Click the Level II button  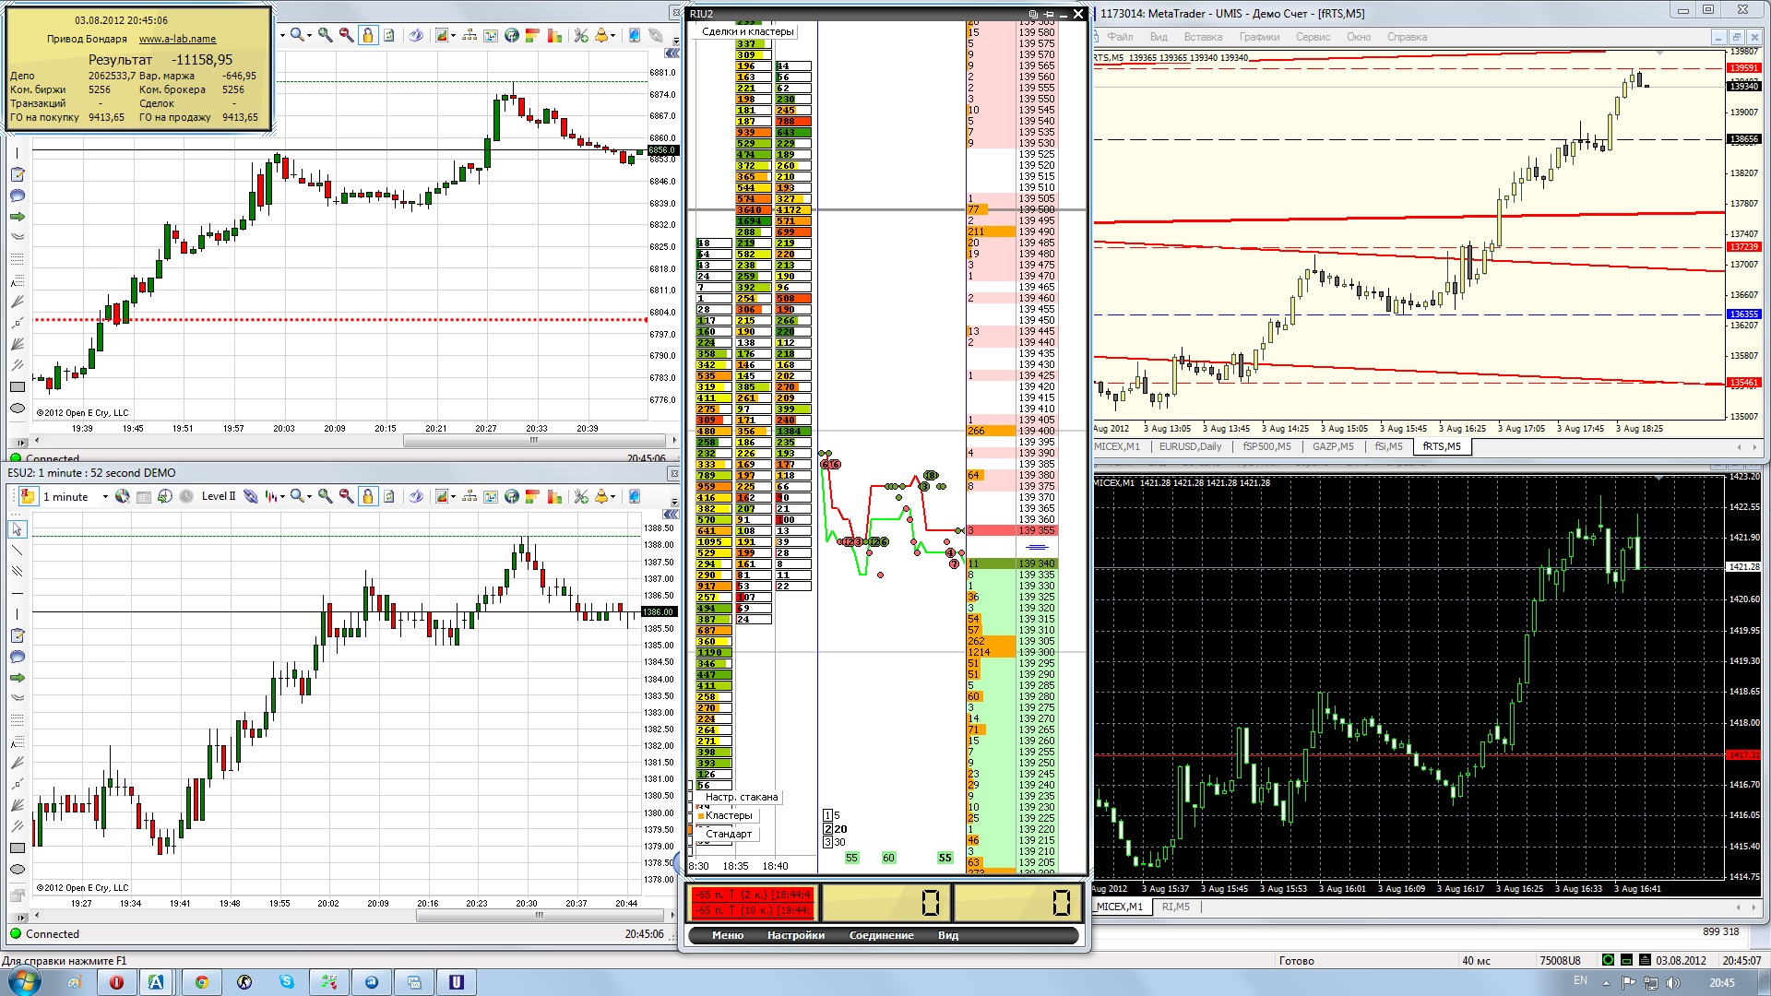(219, 496)
